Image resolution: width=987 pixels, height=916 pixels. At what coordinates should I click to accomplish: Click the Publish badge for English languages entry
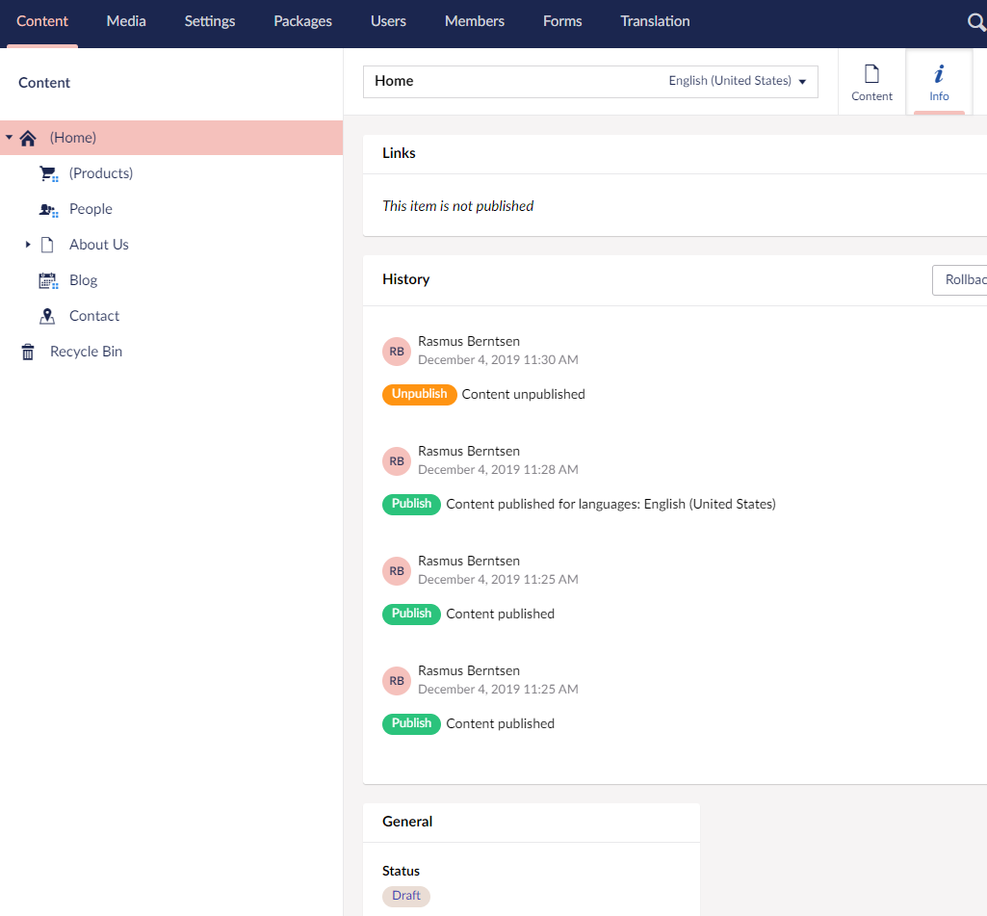[x=412, y=505]
